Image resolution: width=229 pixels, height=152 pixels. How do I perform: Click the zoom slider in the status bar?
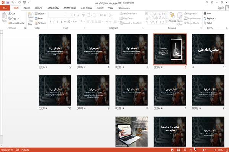click(205, 150)
